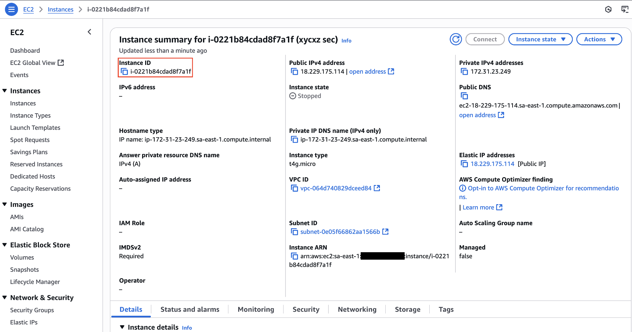Copy the Instance ARN

[x=294, y=256]
